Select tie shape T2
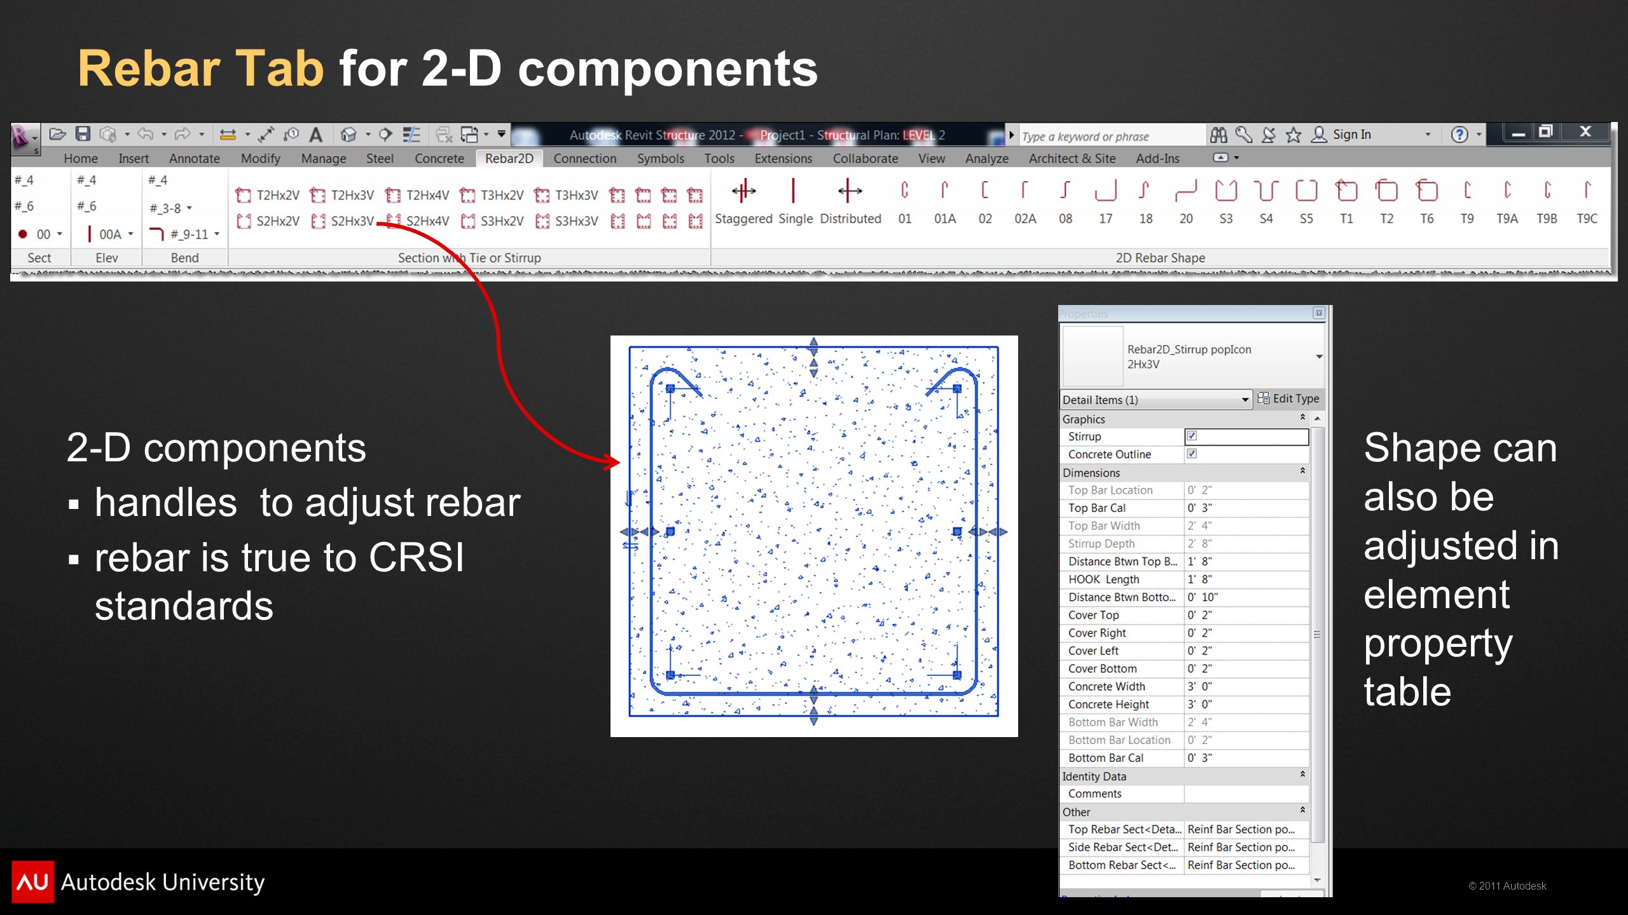 1386,202
